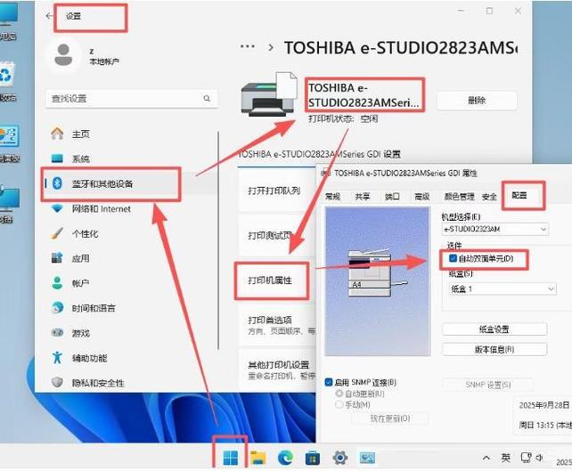The height and width of the screenshot is (471, 572).
Task: Switch to the 颜色管理 tab
Action: pos(459,197)
